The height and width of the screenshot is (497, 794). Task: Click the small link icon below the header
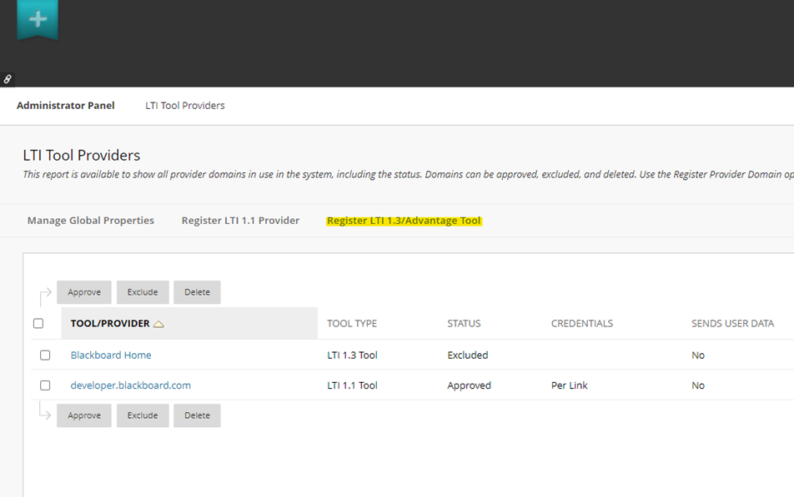point(7,79)
